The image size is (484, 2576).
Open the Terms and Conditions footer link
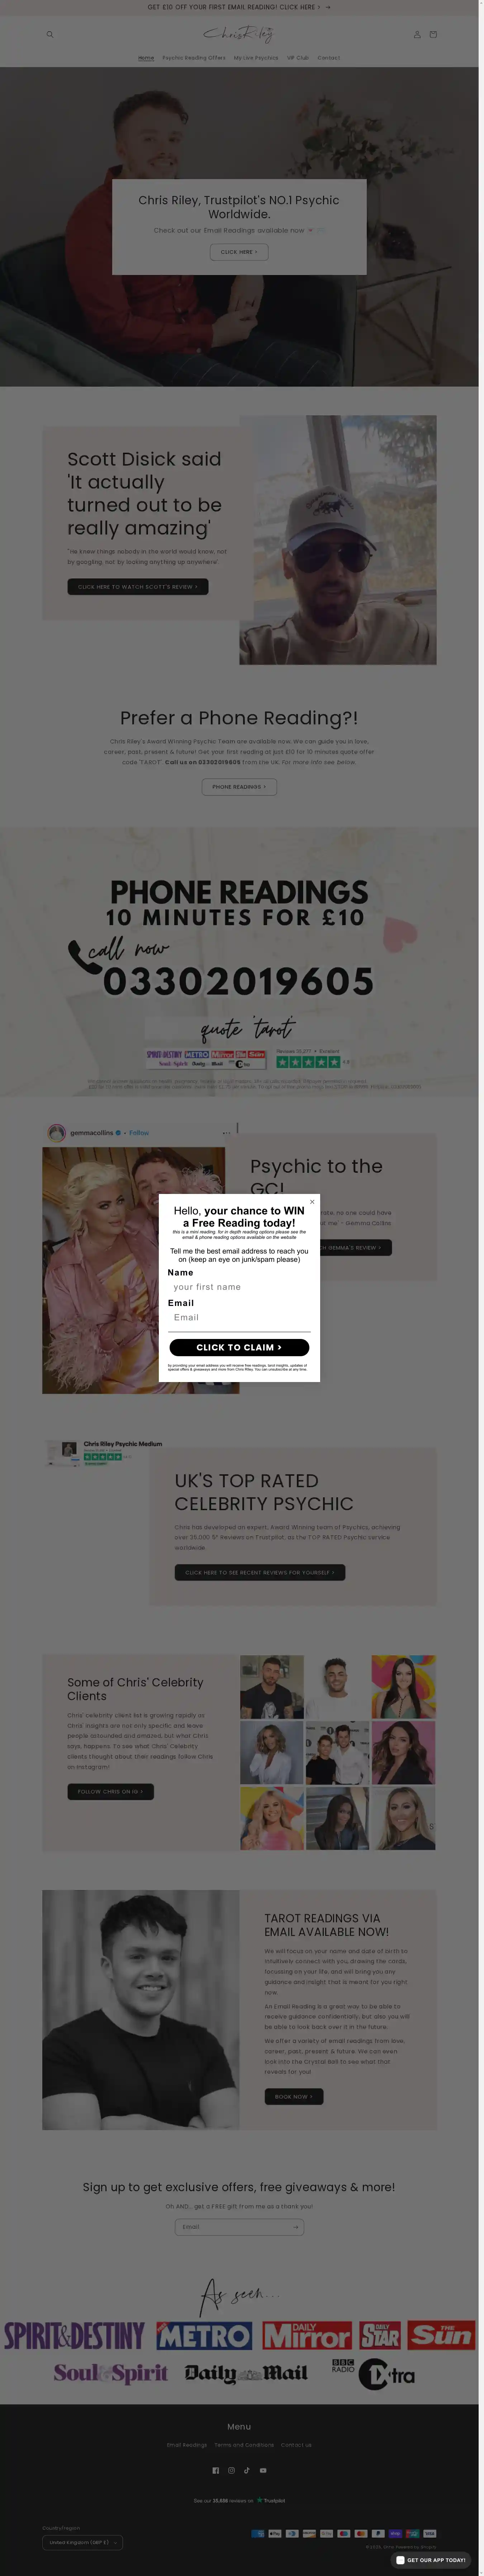[x=245, y=2445]
